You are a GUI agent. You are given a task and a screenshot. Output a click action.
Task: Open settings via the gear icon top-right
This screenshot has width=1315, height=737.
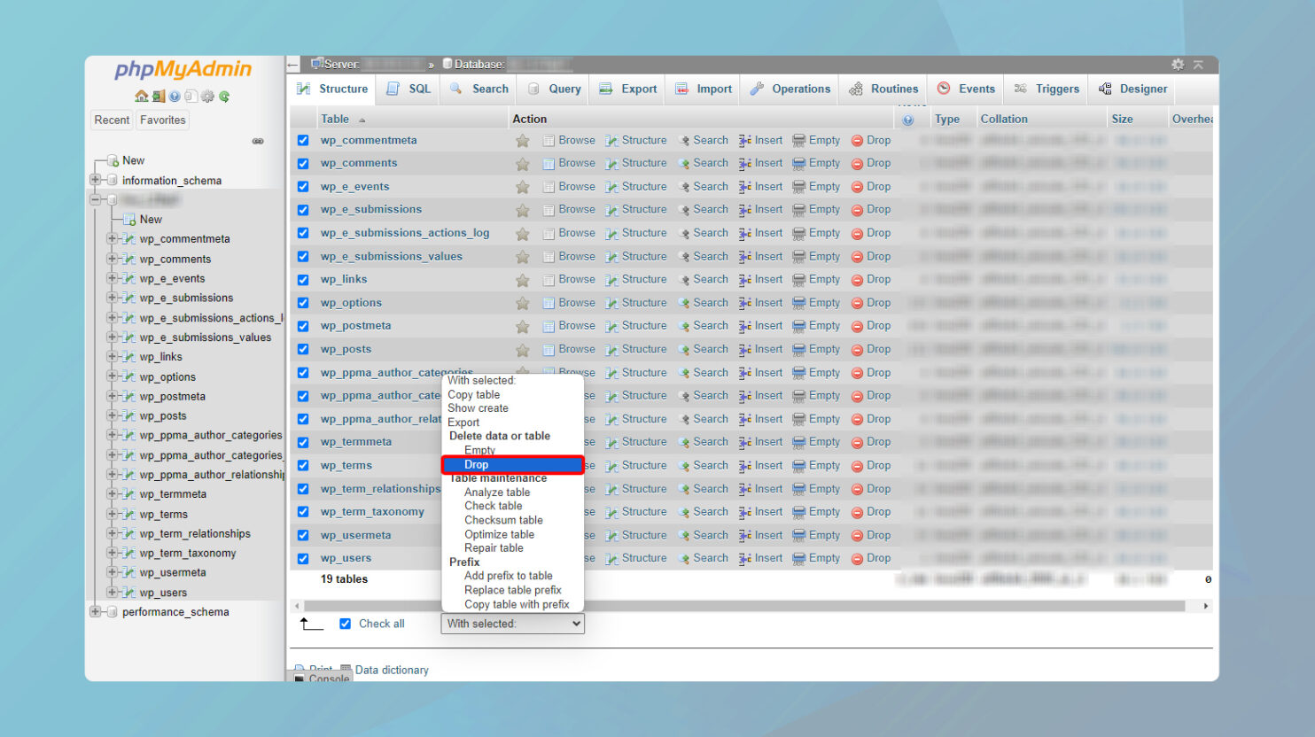[x=1178, y=64]
